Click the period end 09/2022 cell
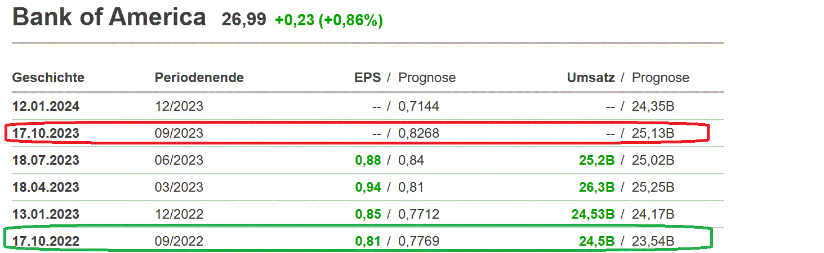This screenshot has width=824, height=253. click(x=179, y=241)
